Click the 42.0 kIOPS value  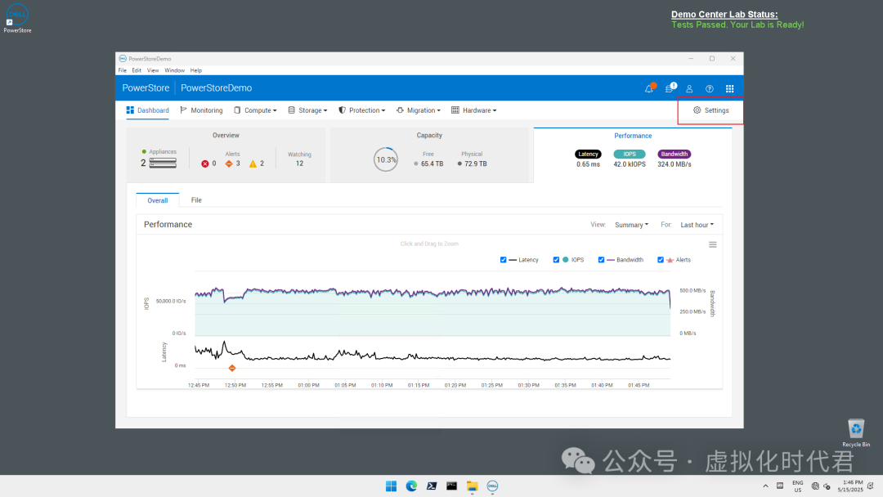pos(630,164)
